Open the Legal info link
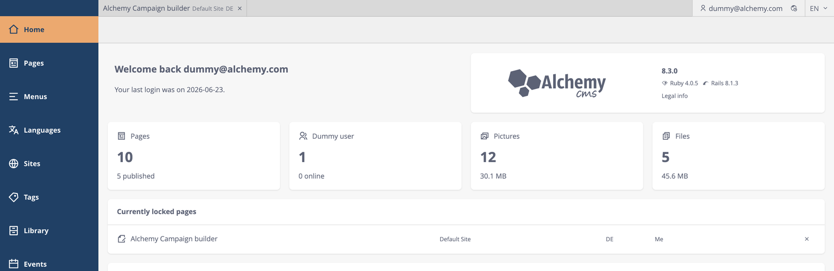Viewport: 834px width, 271px height. pyautogui.click(x=674, y=96)
